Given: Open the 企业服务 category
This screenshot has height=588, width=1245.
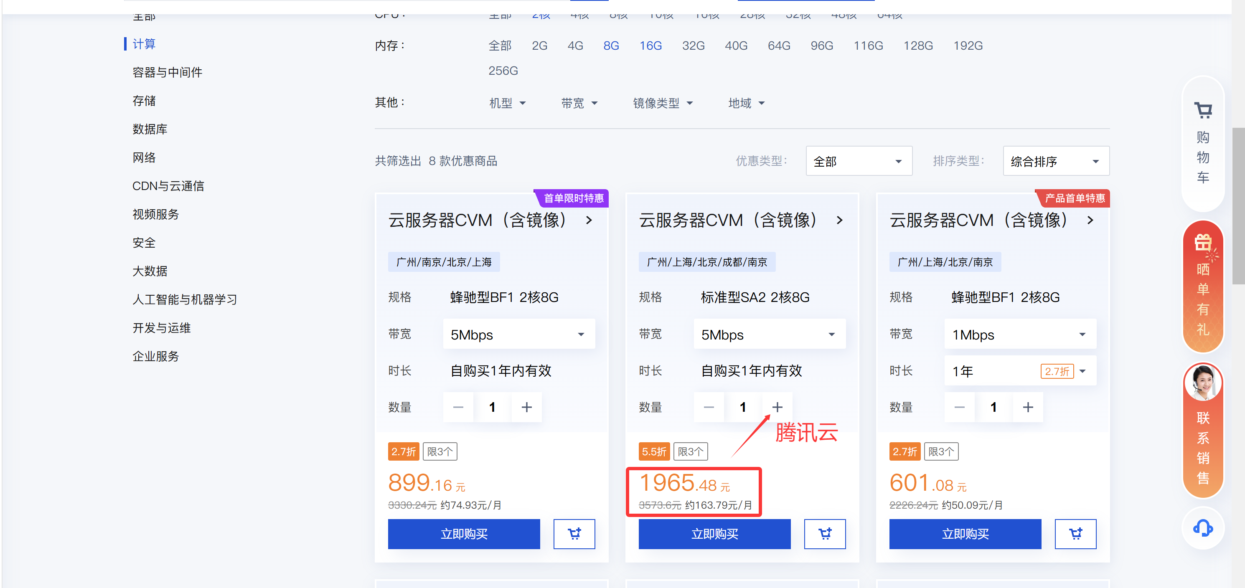Looking at the screenshot, I should point(155,357).
